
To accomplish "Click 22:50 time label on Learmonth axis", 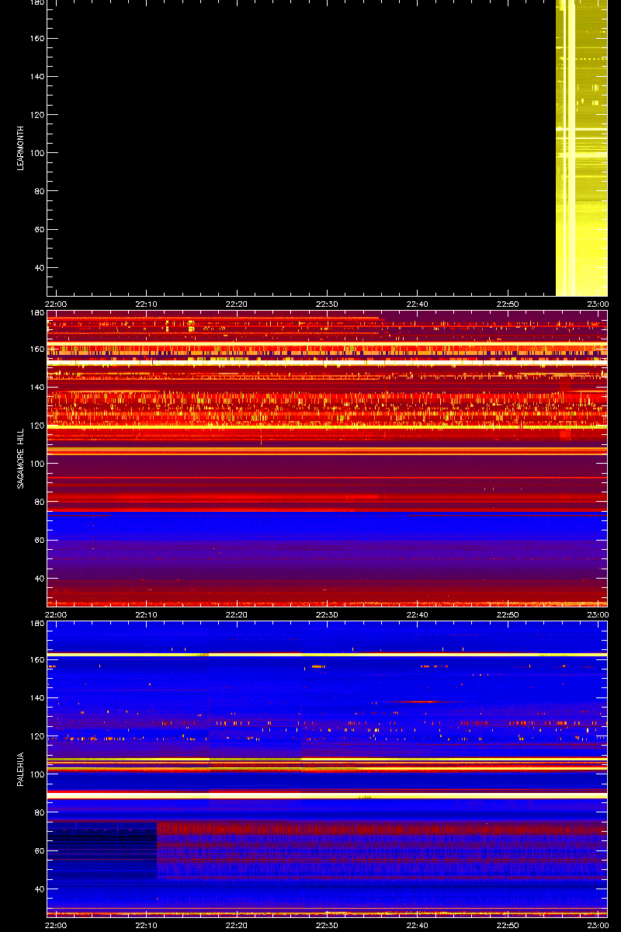I will (x=507, y=304).
